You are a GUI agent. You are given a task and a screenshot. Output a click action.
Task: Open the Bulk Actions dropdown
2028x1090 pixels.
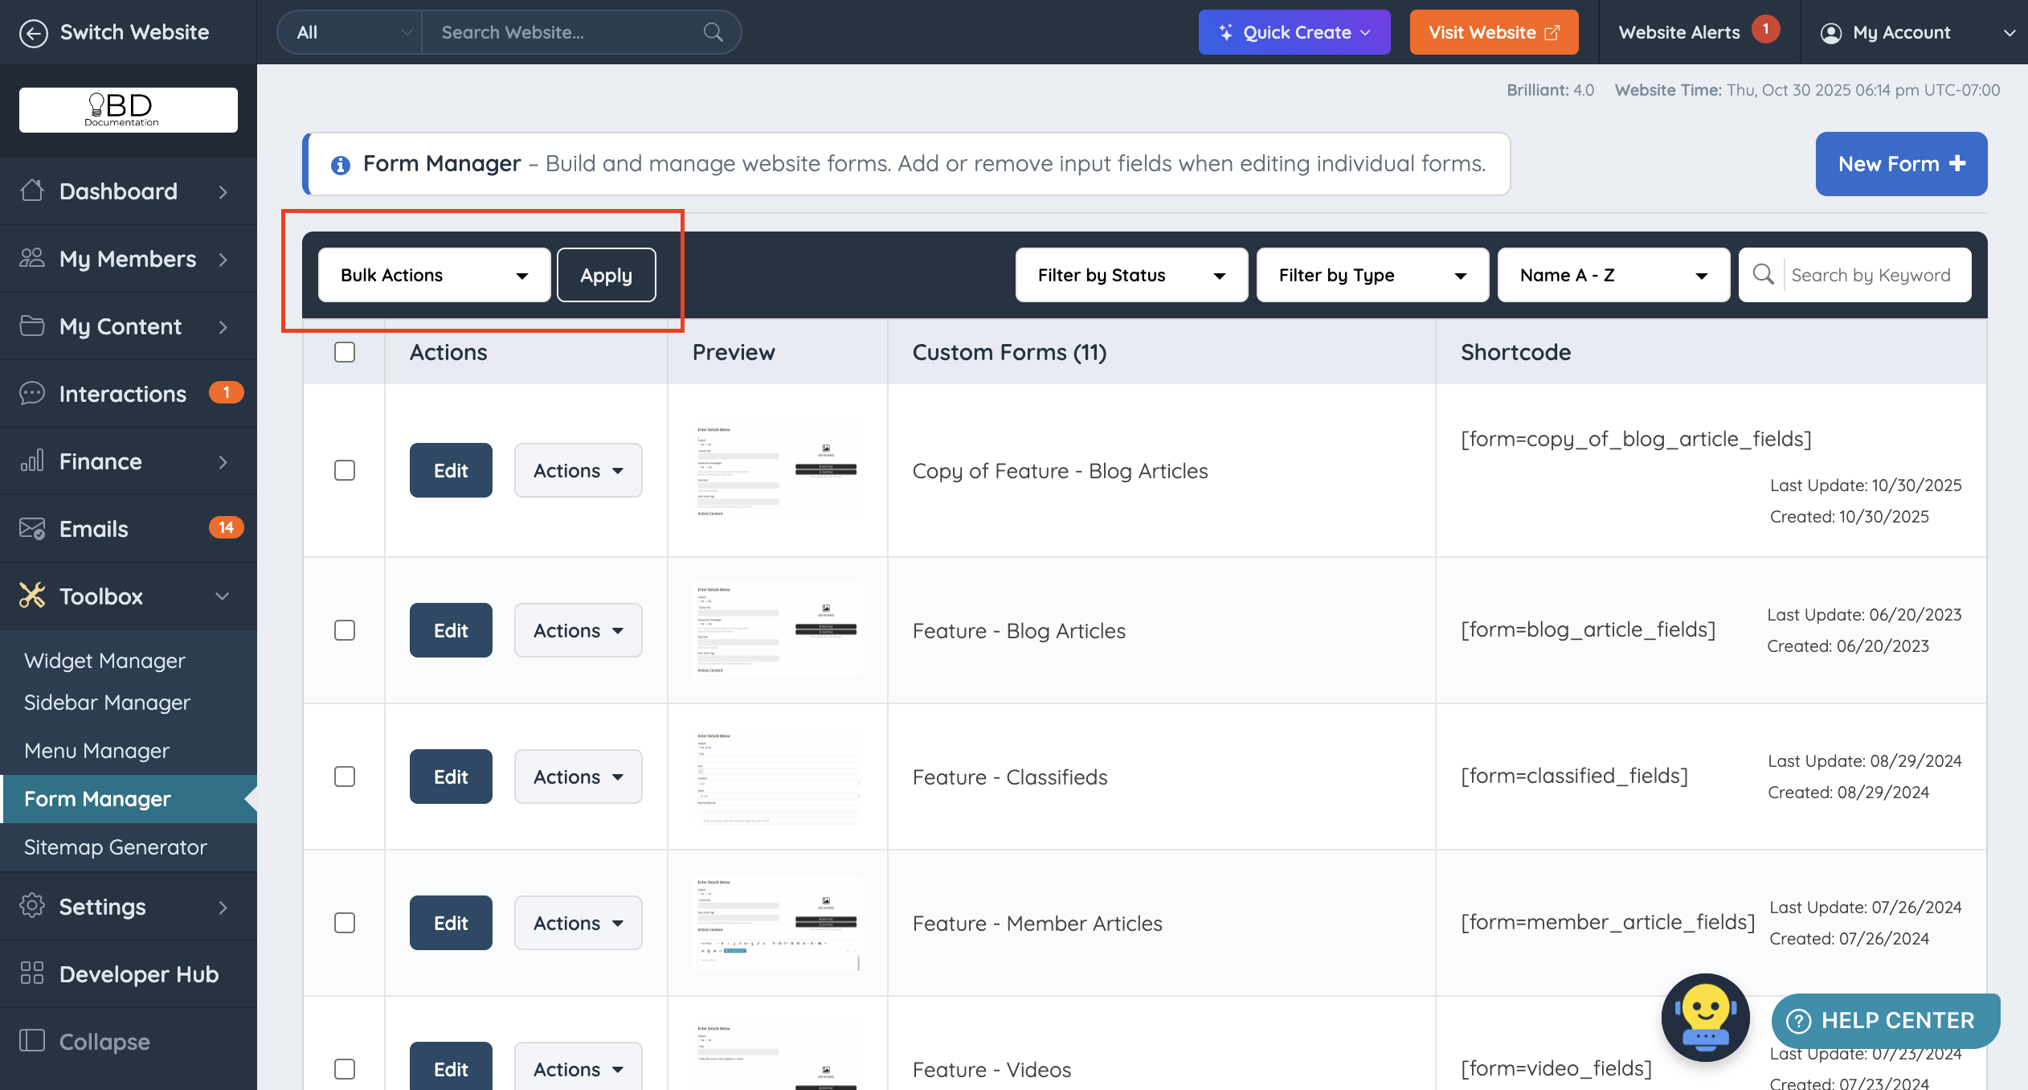coord(434,275)
